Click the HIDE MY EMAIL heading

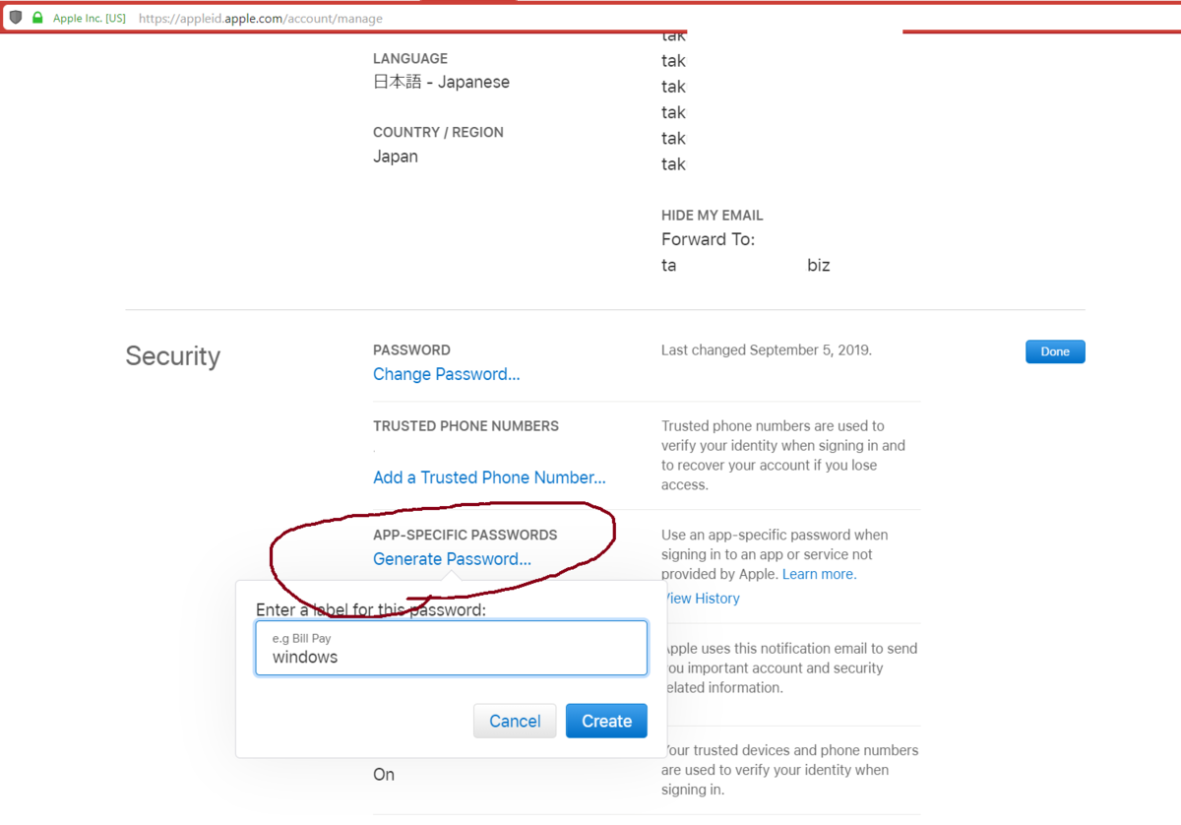[x=713, y=216]
